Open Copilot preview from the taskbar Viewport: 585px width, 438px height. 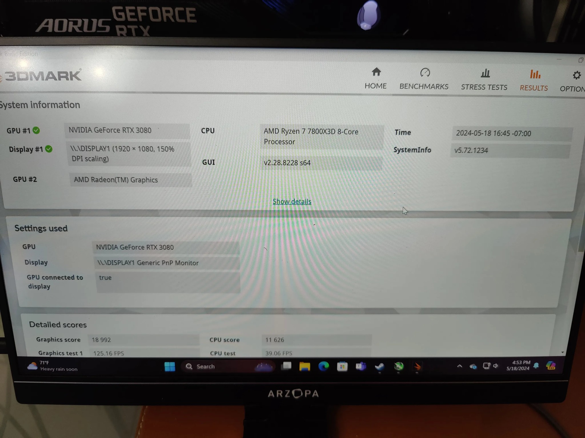551,365
